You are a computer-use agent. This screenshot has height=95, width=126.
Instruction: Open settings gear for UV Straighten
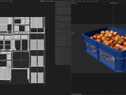(70, 35)
